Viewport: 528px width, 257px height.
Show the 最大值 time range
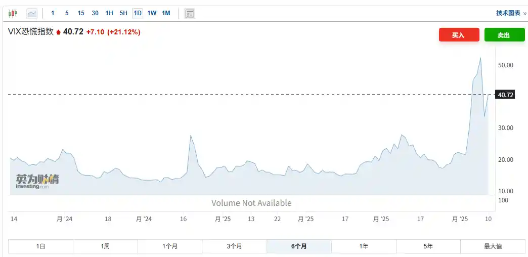coord(493,246)
